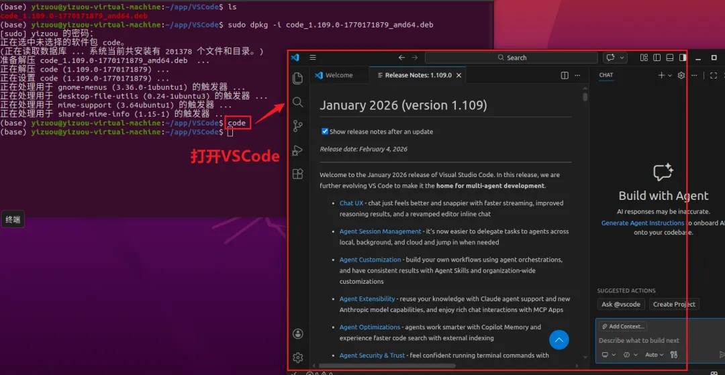Viewport: 725px width, 375px height.
Task: Expand the chat title bar dropdown chevron
Action: [x=622, y=58]
